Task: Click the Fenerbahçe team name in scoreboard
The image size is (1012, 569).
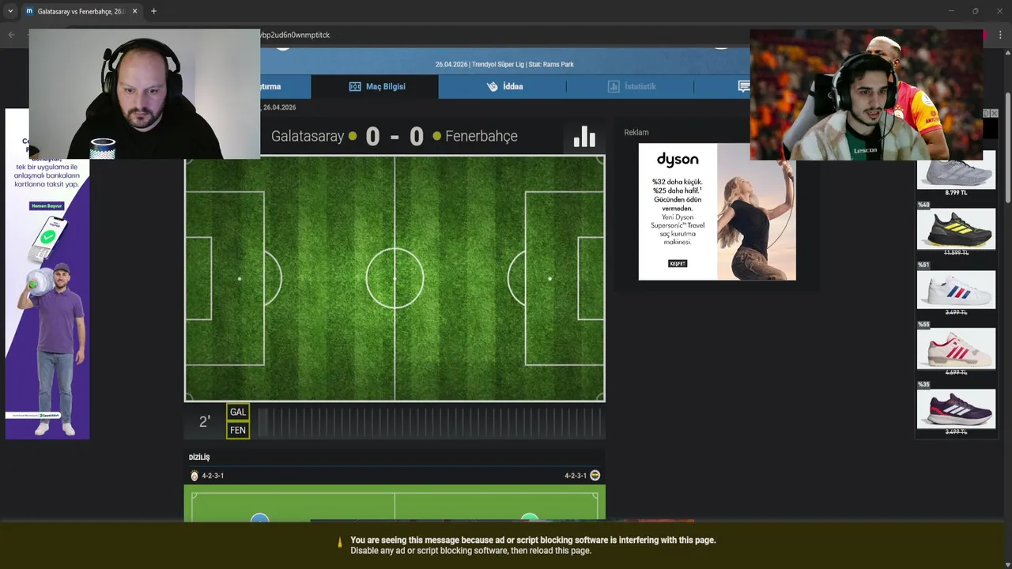Action: (481, 136)
